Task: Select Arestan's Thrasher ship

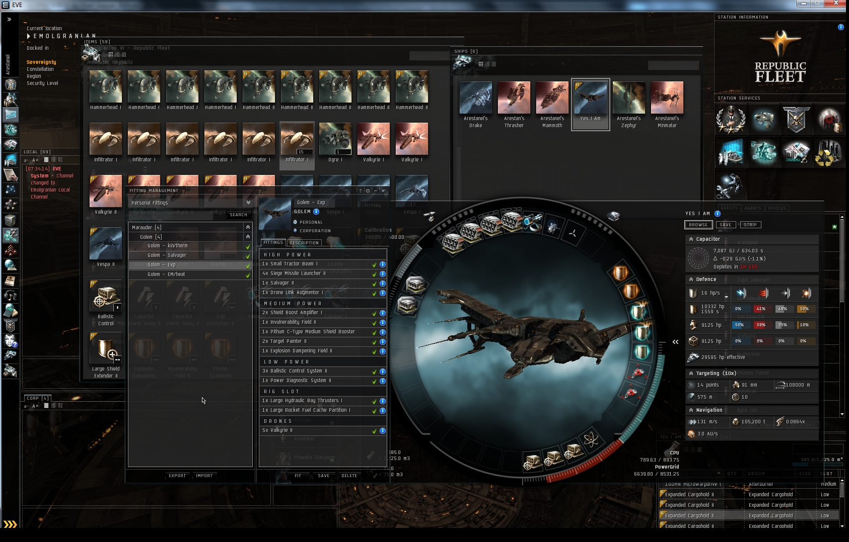Action: (x=514, y=105)
